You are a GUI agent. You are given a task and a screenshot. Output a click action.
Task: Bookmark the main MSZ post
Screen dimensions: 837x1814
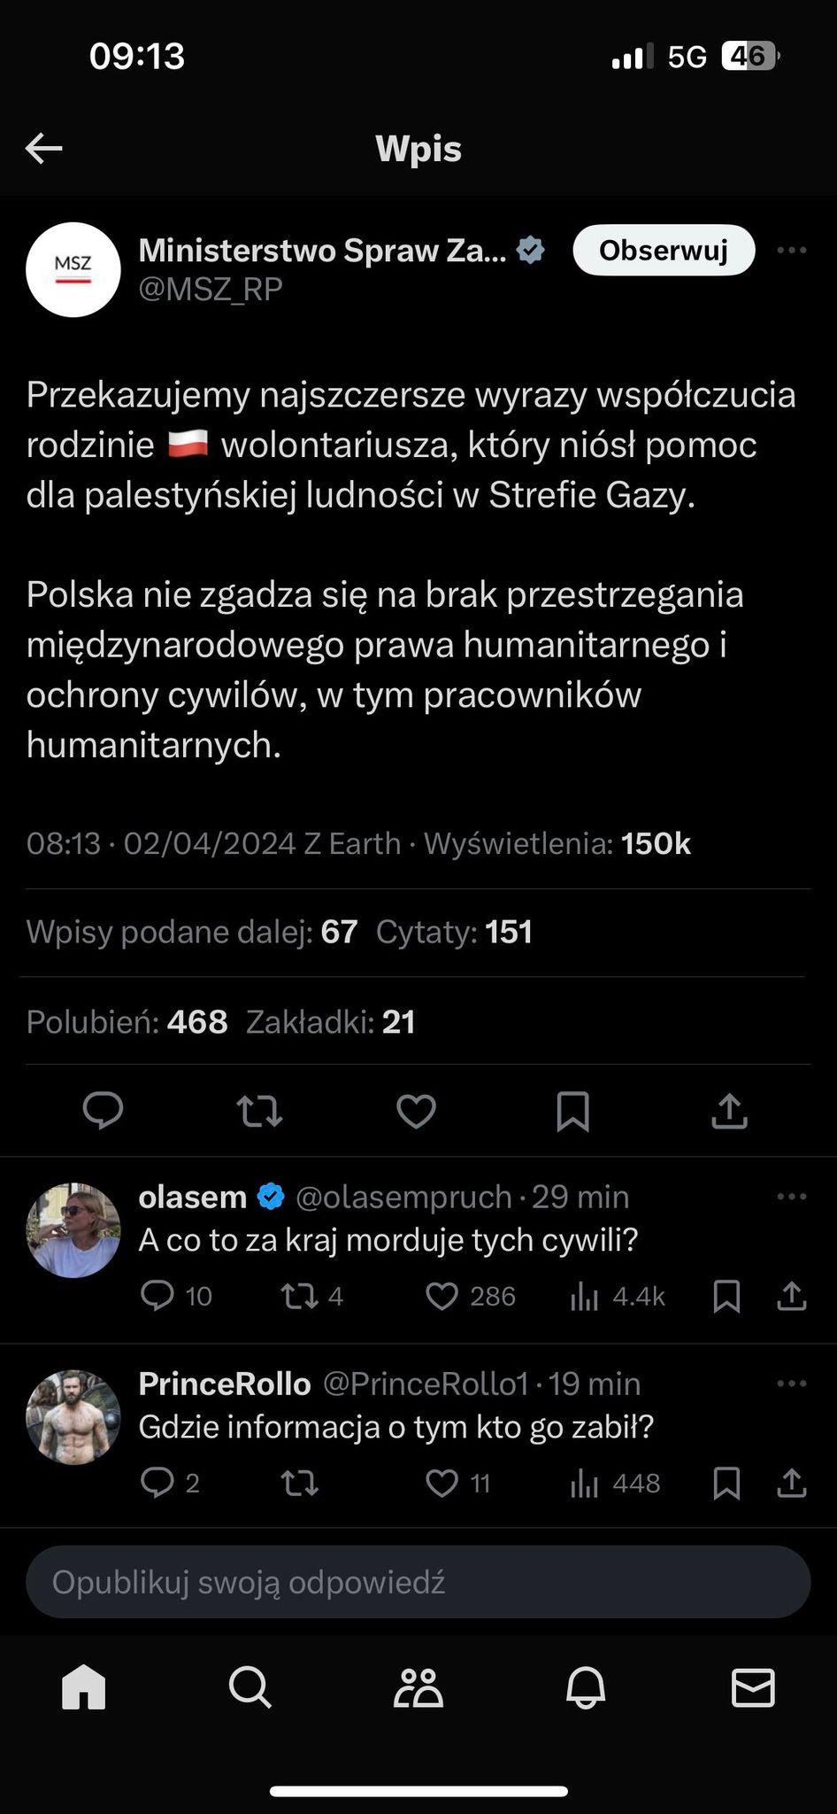(572, 1111)
